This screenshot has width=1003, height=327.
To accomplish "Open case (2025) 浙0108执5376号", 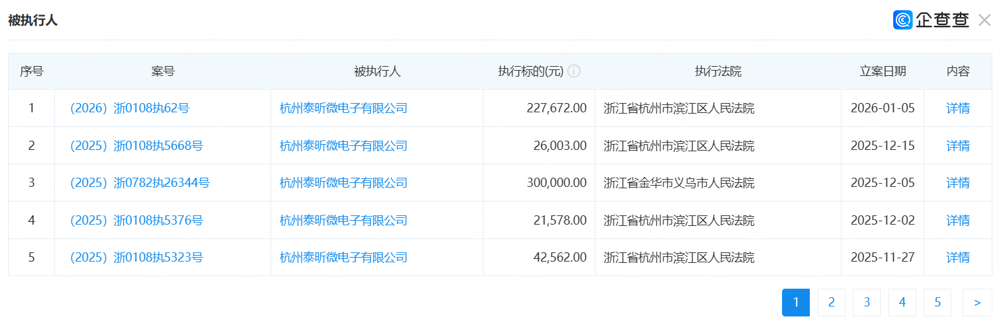I will pyautogui.click(x=136, y=221).
